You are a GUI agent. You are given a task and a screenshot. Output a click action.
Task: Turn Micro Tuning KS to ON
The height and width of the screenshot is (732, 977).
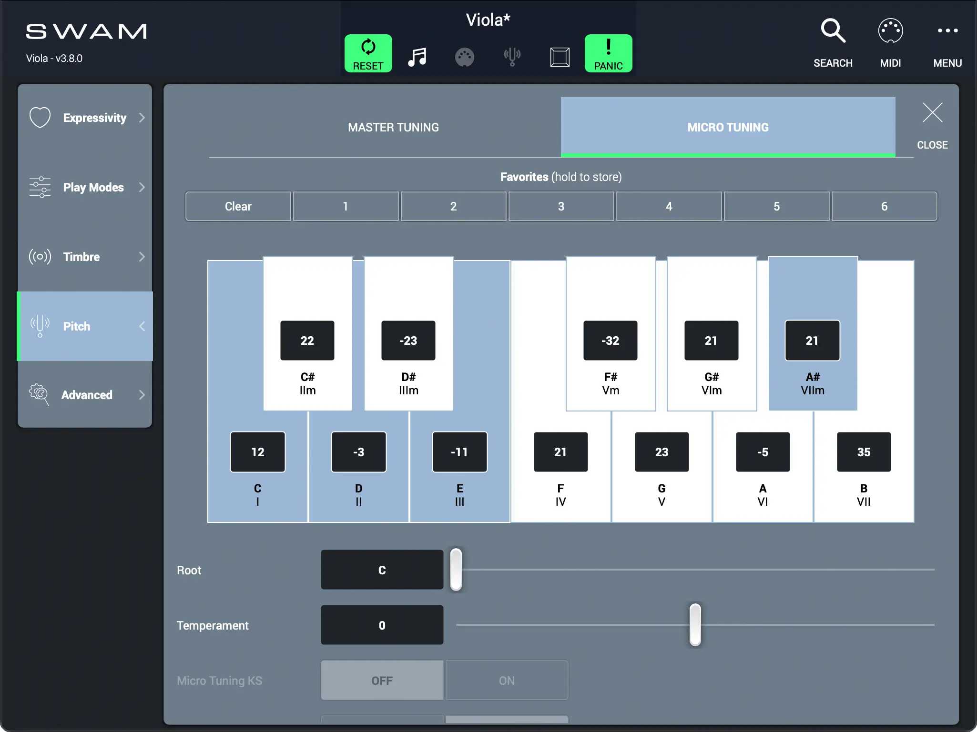coord(507,681)
